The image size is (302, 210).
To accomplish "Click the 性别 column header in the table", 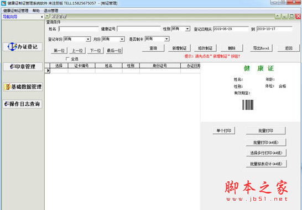I will tap(131, 66).
